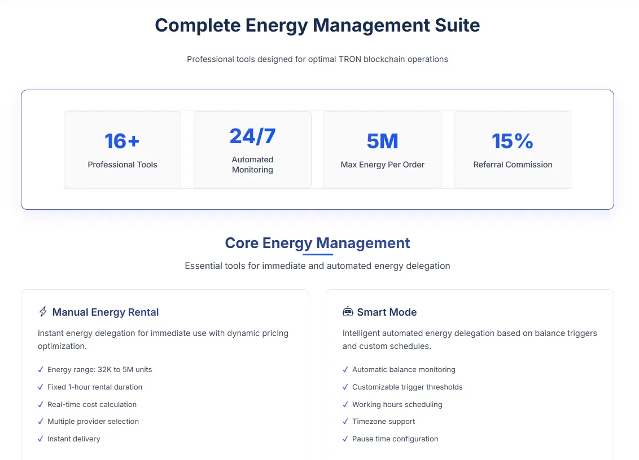The width and height of the screenshot is (639, 460).
Task: Click the robot icon next to Smart Mode
Action: (x=348, y=312)
